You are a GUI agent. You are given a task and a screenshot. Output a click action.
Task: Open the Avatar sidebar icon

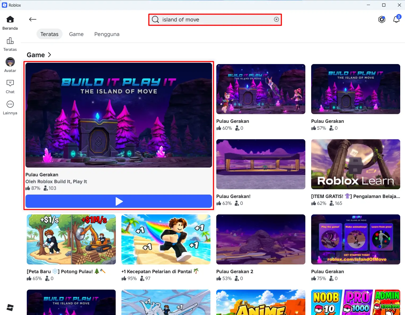(10, 62)
